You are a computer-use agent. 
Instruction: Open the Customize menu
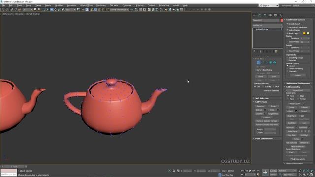pyautogui.click(x=127, y=5)
